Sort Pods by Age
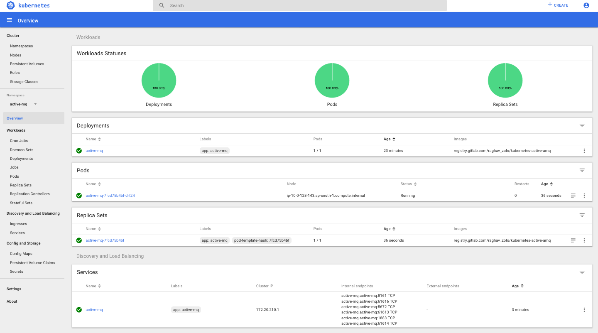The image size is (598, 333). (x=547, y=184)
